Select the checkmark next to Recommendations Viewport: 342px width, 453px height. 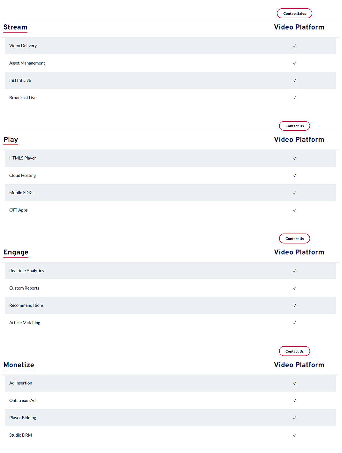[295, 305]
